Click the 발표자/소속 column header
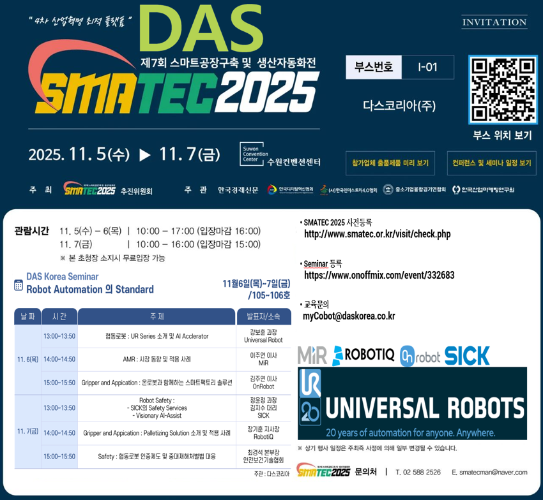Image resolution: width=543 pixels, height=500 pixels. 263,316
